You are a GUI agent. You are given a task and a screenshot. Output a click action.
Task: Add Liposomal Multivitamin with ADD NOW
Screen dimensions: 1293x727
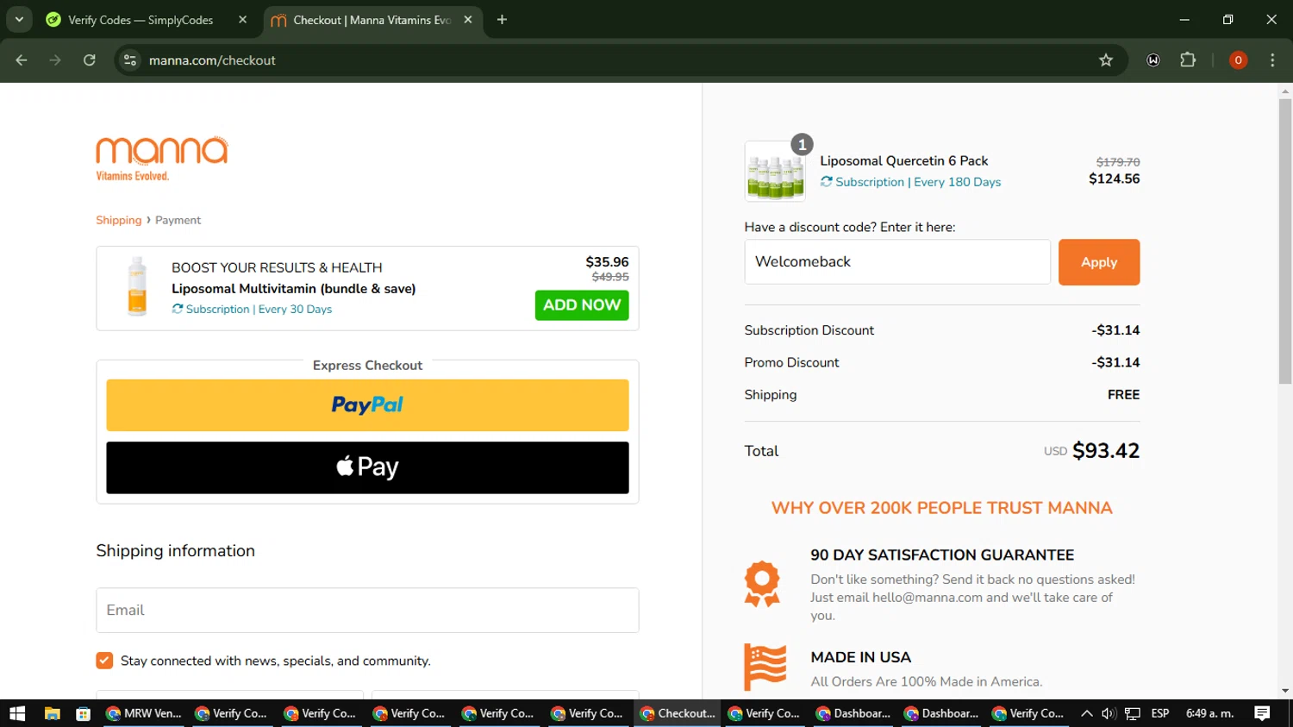point(582,305)
